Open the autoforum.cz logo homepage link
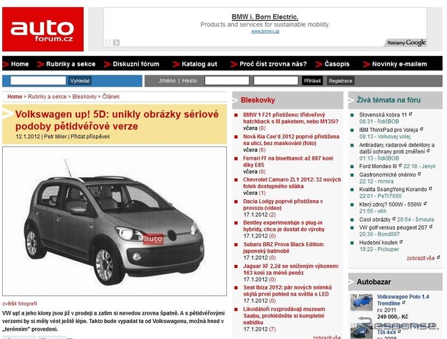Viewport: 447px width, 339px height. 43,29
